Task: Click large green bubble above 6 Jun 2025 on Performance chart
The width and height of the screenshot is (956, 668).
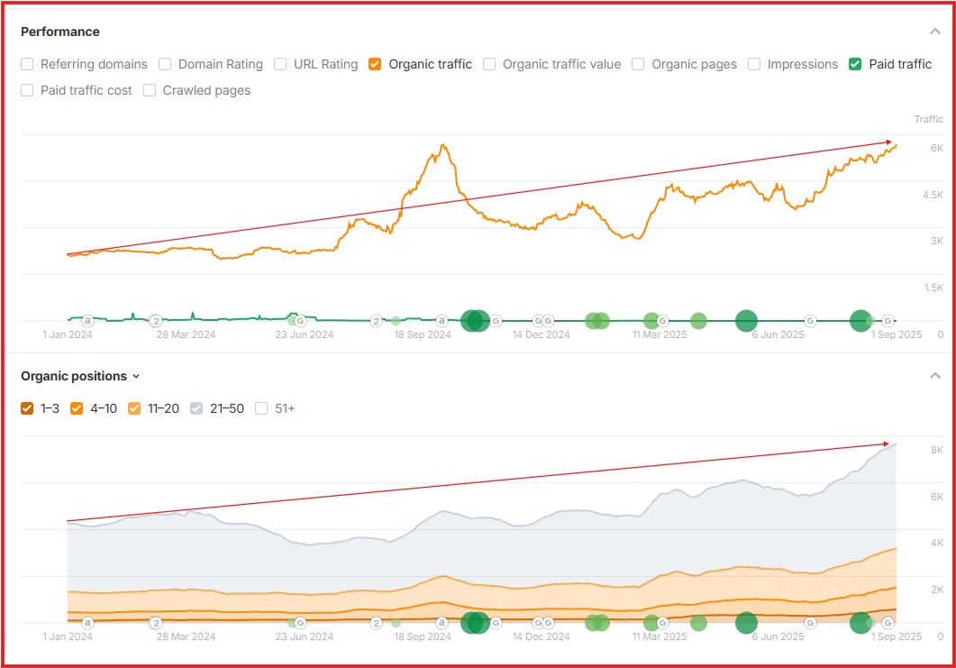Action: point(746,320)
